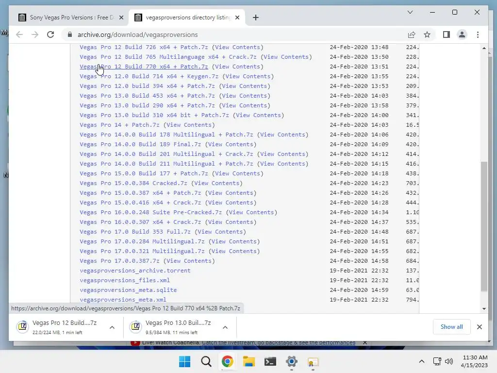Open Settings gear in the taskbar
Screen dimensions: 497x373
tap(292, 361)
